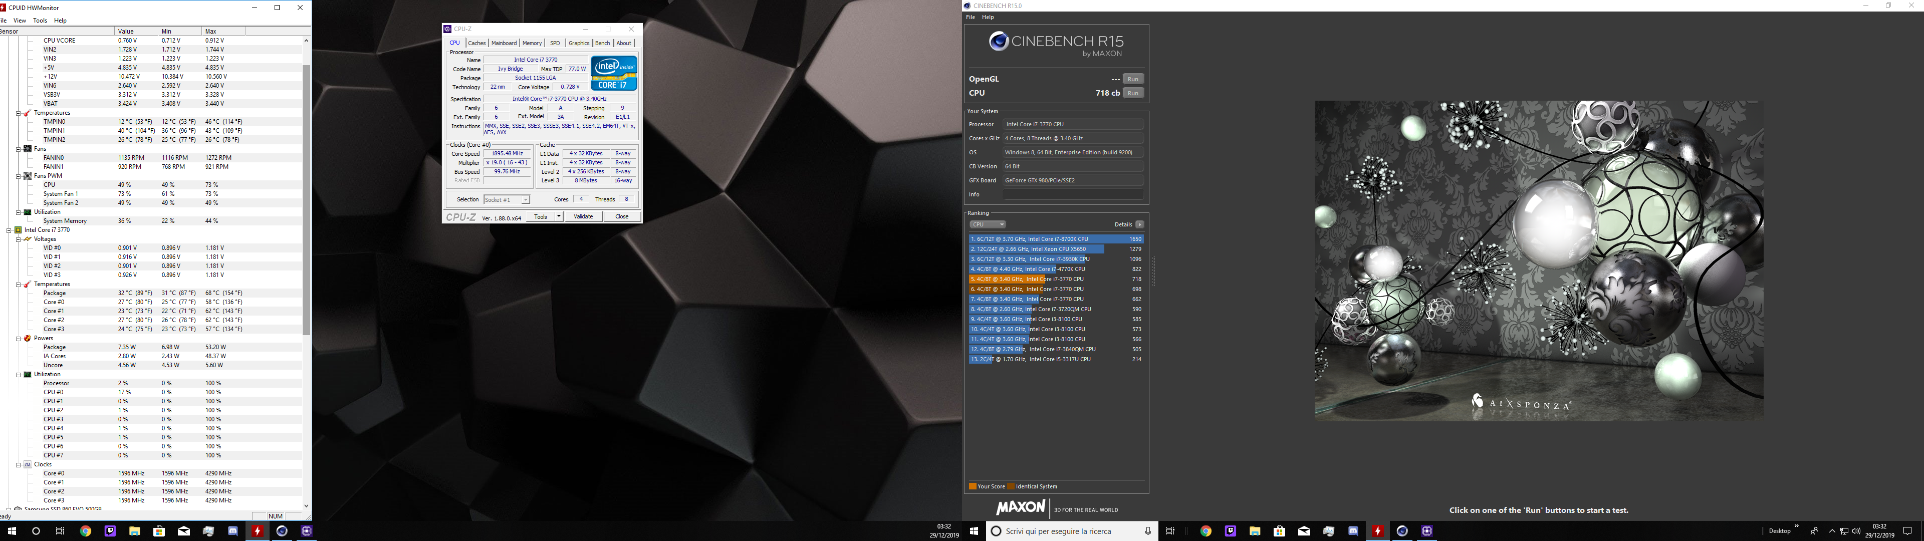1924x541 pixels.
Task: Click the Start button next to the search box
Action: pos(974,531)
